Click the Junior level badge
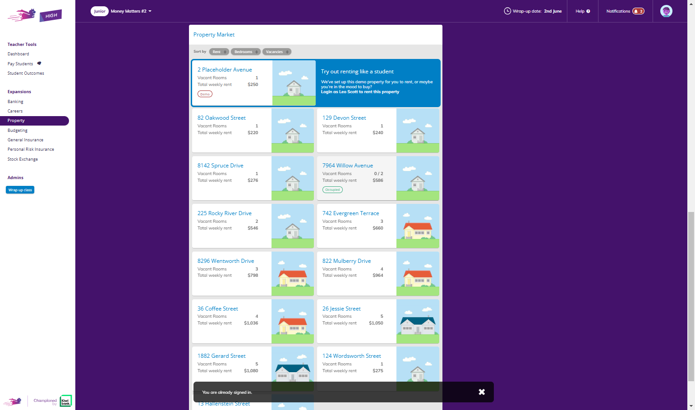 point(100,11)
